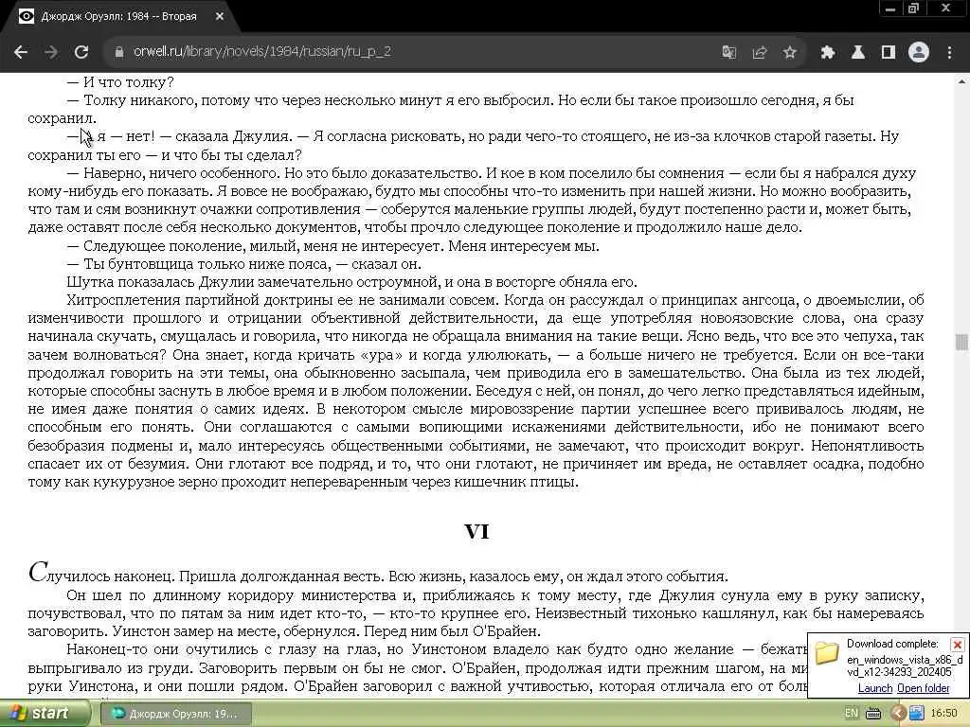The image size is (970, 727).
Task: Toggle the browser side panel
Action: pos(889,53)
